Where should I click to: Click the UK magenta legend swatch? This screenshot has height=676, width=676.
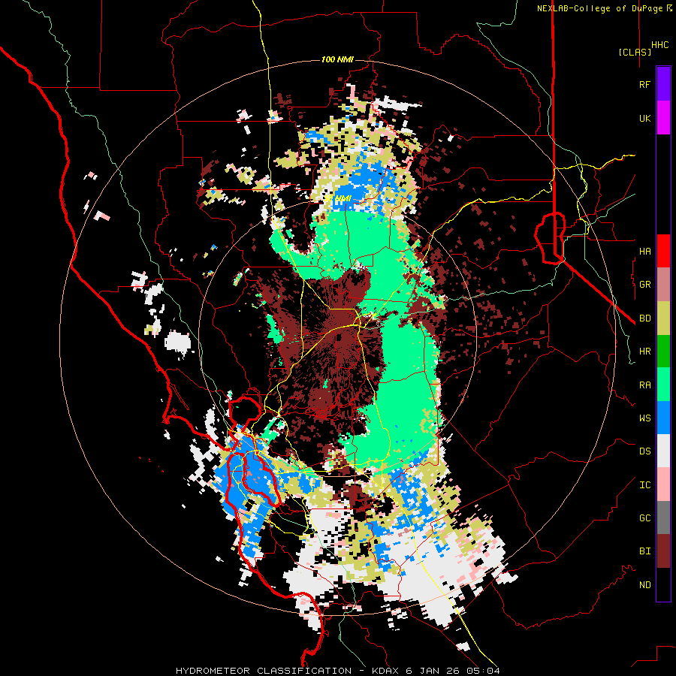pyautogui.click(x=663, y=118)
